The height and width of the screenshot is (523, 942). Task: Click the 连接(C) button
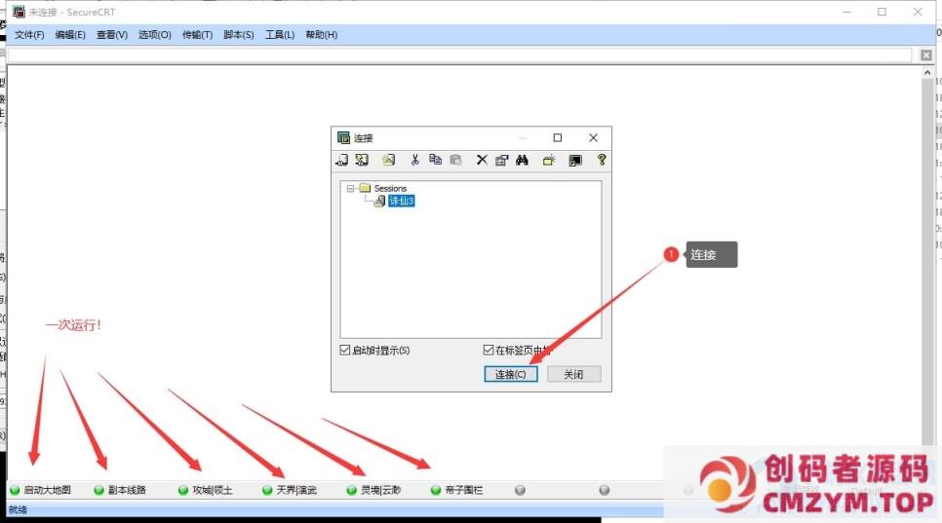pyautogui.click(x=511, y=374)
